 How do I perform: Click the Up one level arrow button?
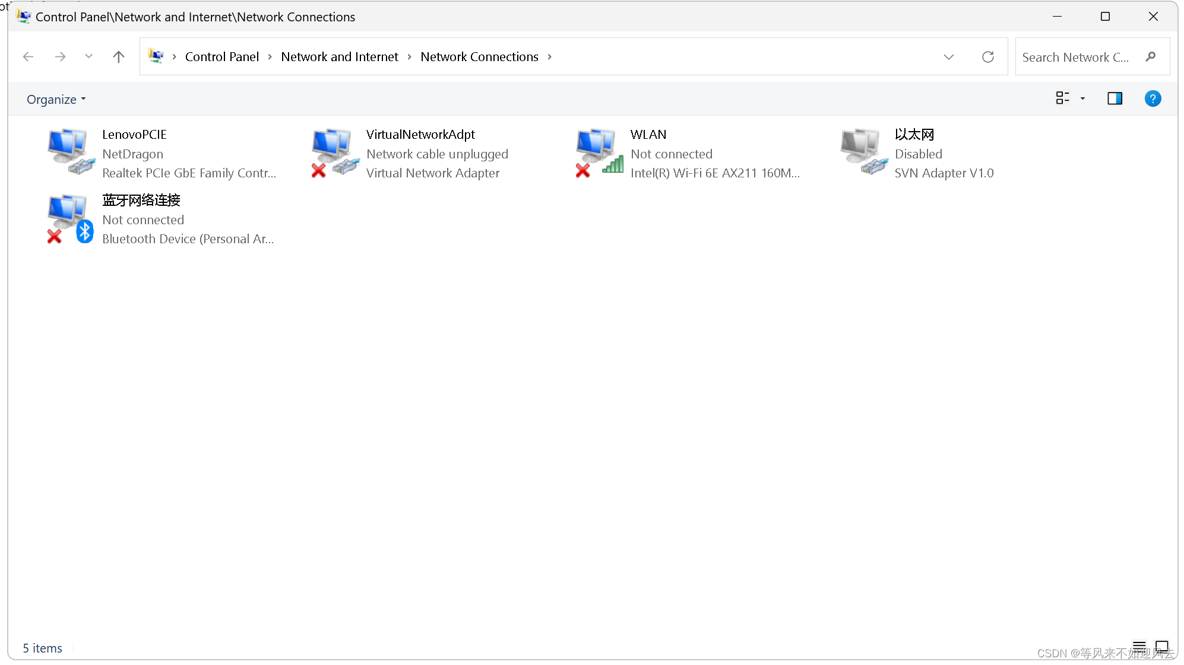tap(118, 56)
